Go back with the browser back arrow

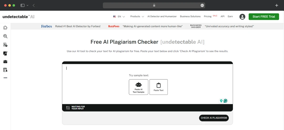pos(34,5)
